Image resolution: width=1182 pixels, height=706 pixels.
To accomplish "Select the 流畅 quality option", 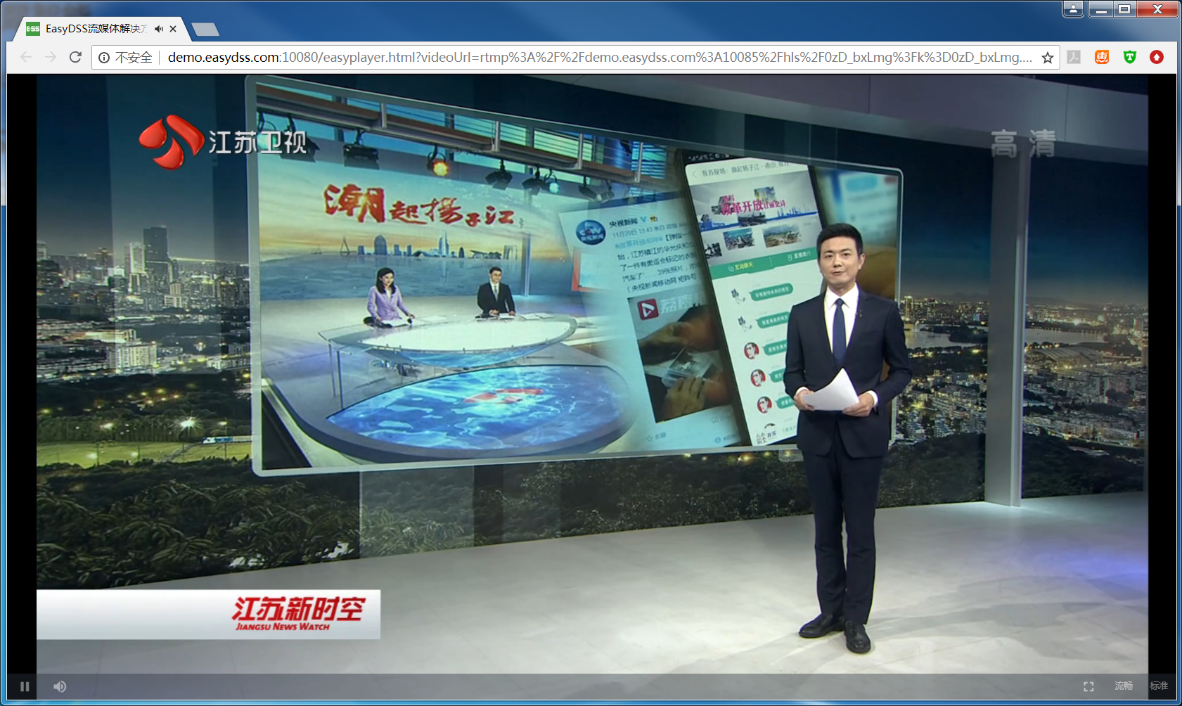I will pyautogui.click(x=1123, y=686).
